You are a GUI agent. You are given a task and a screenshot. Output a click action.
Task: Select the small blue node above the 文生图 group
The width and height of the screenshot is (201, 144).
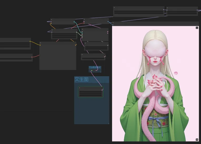click(95, 68)
